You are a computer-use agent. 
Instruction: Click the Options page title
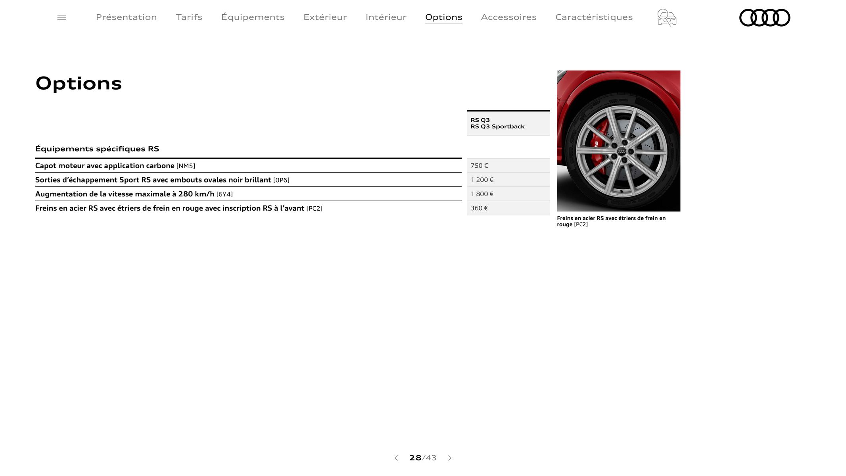(79, 84)
